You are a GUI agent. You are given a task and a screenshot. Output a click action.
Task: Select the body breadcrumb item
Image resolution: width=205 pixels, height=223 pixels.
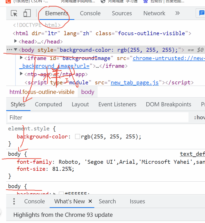(88, 92)
